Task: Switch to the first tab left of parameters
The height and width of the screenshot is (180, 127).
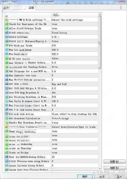Action: click(x=7, y=8)
